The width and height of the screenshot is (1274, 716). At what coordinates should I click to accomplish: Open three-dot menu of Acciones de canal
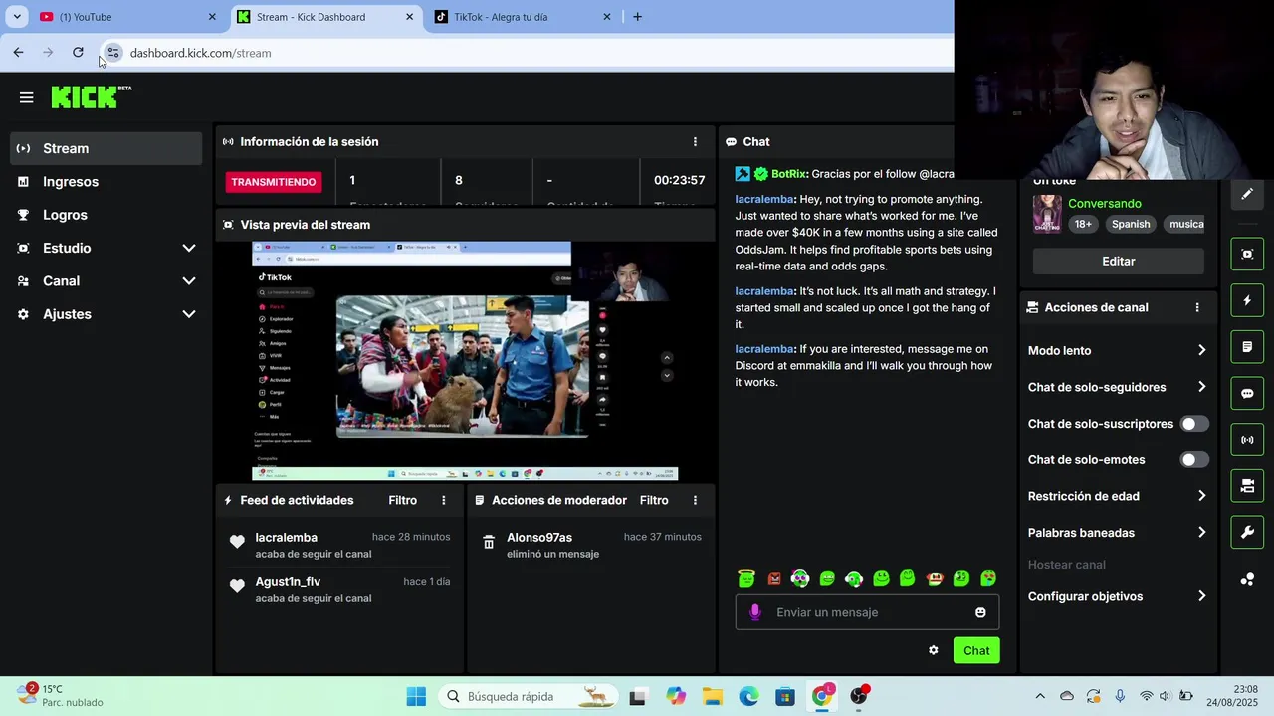coord(1197,307)
